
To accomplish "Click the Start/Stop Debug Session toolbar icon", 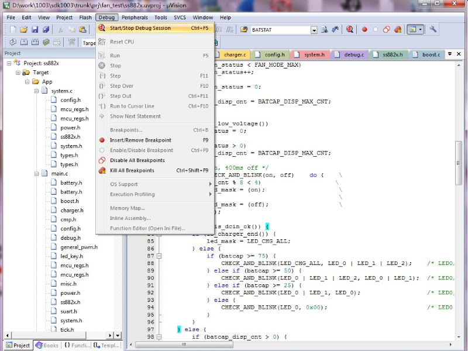I will [349, 30].
